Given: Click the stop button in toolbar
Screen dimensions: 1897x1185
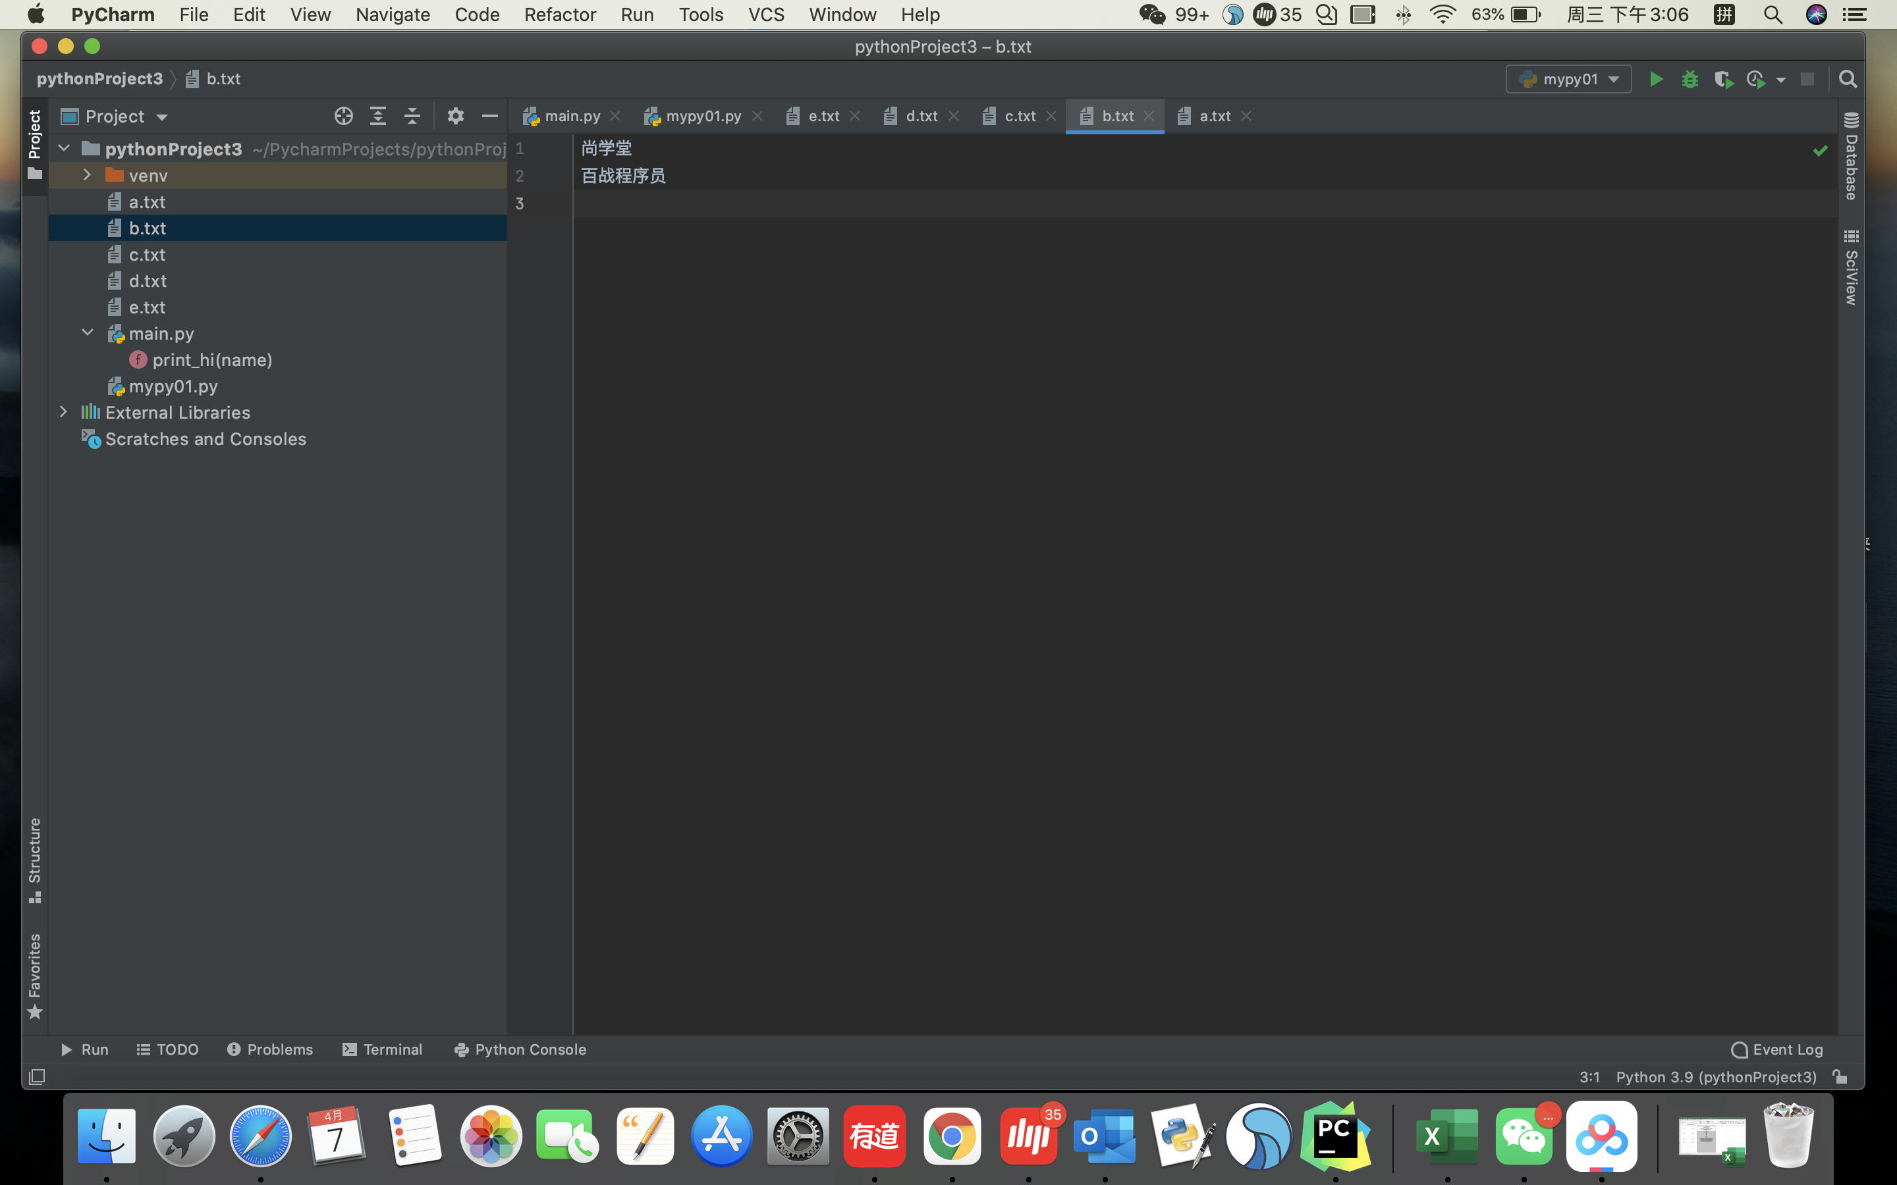Looking at the screenshot, I should (x=1807, y=79).
